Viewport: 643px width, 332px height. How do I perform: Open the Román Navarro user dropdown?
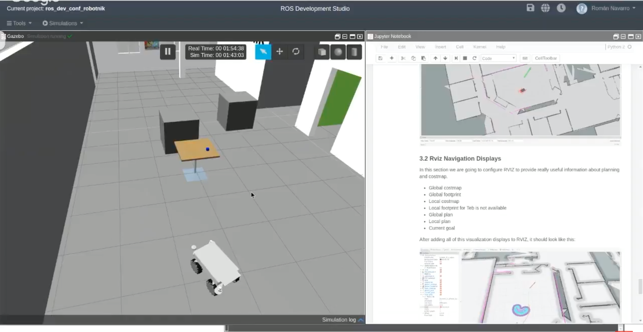(x=613, y=8)
